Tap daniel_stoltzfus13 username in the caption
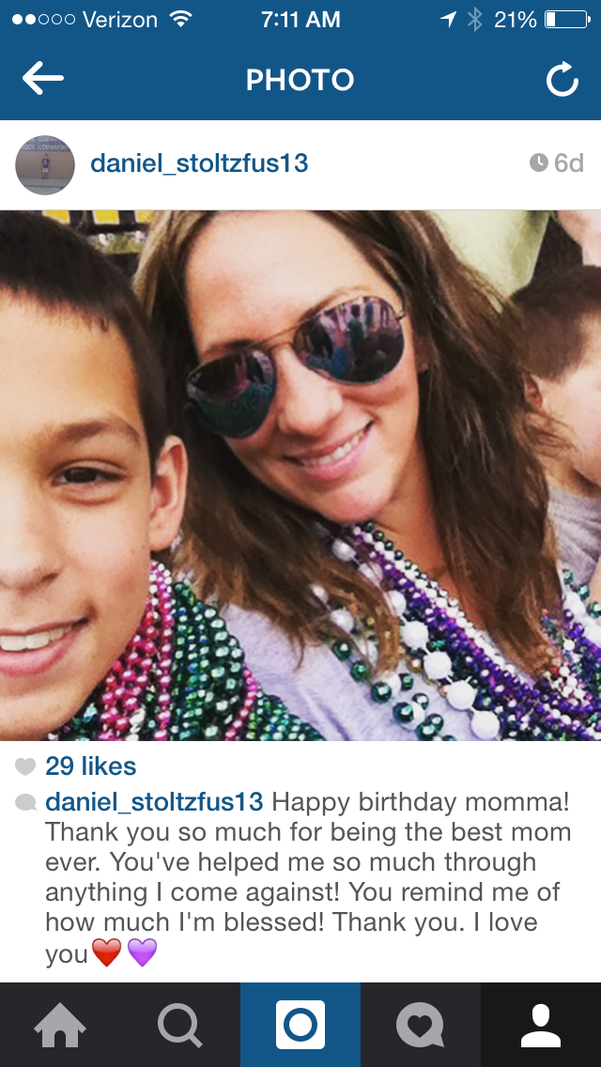This screenshot has width=601, height=1067. (x=155, y=802)
